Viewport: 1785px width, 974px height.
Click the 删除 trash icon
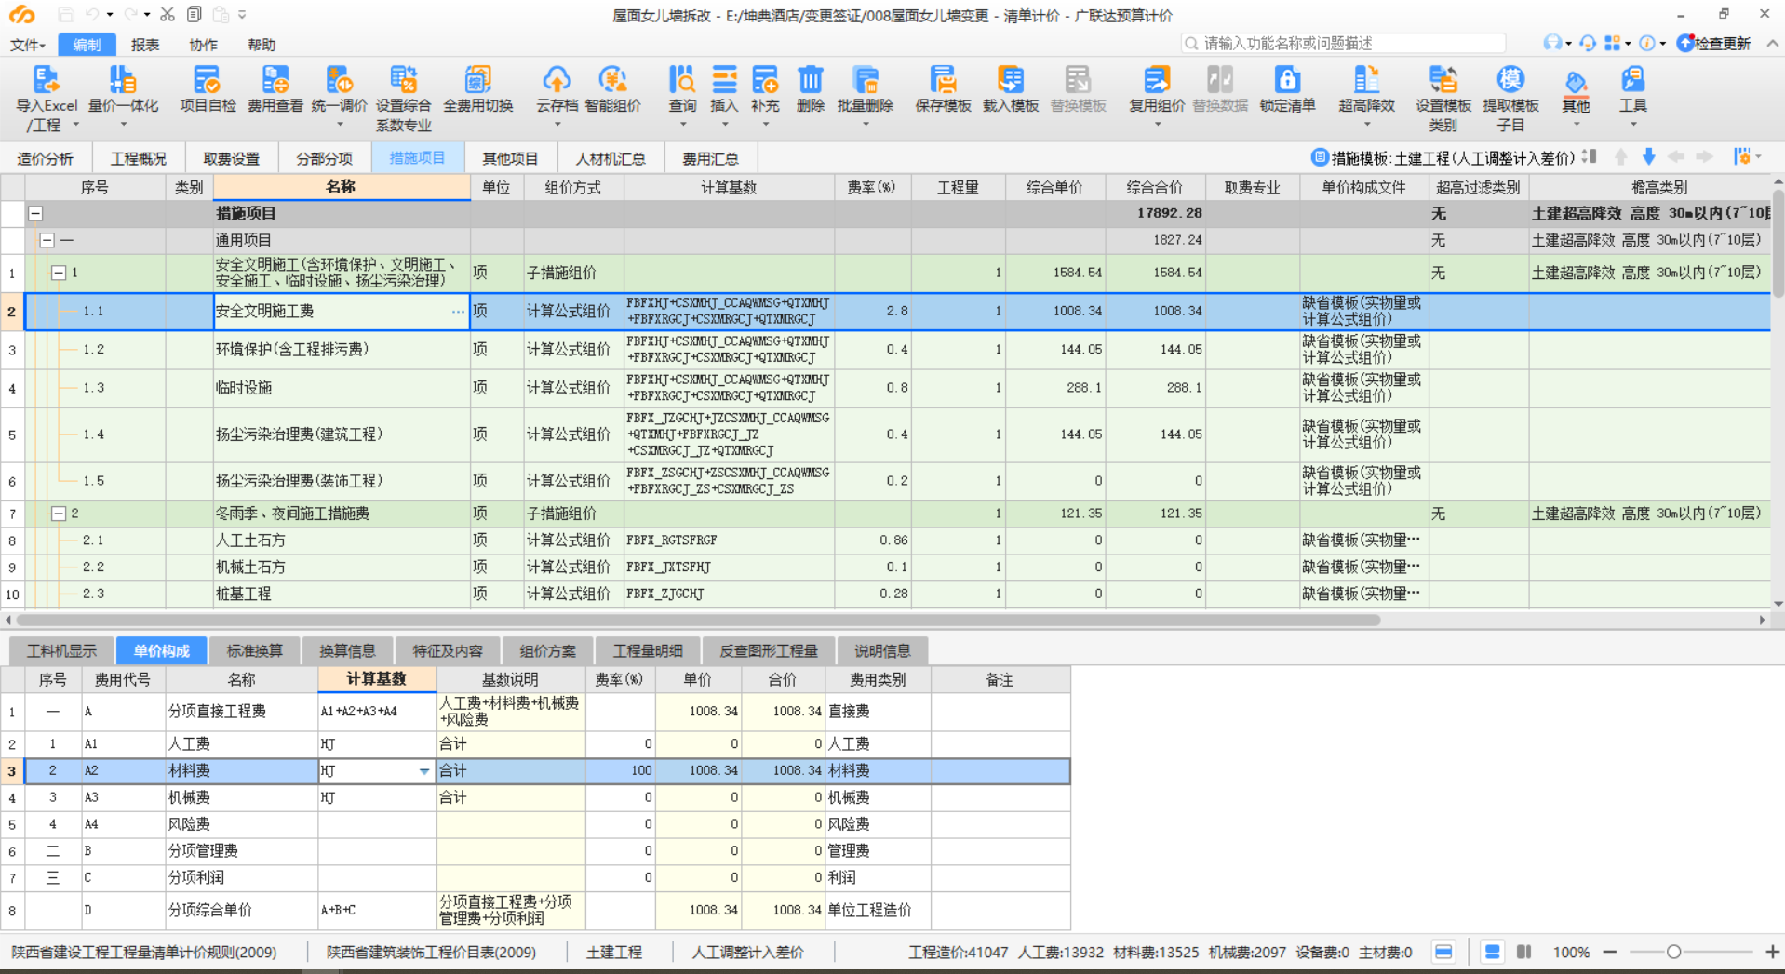pyautogui.click(x=811, y=80)
